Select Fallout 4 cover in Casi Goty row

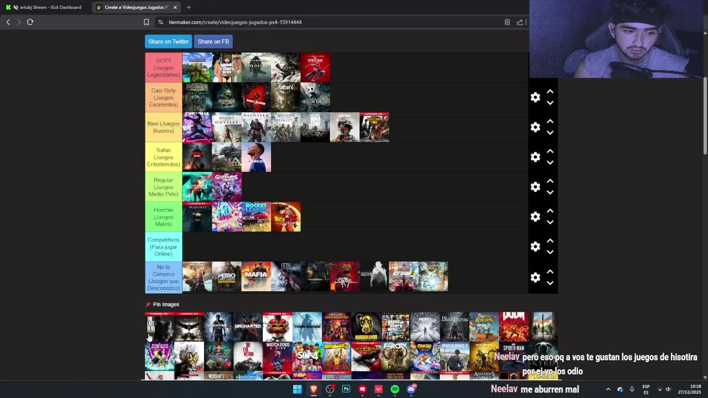[285, 97]
